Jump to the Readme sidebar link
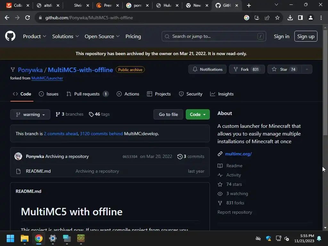This screenshot has width=328, height=246. (234, 166)
